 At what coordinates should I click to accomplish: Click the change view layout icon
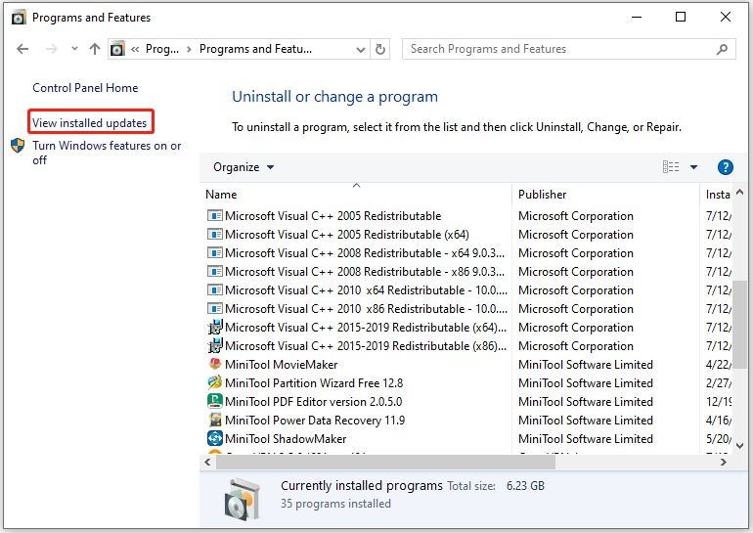[x=671, y=167]
